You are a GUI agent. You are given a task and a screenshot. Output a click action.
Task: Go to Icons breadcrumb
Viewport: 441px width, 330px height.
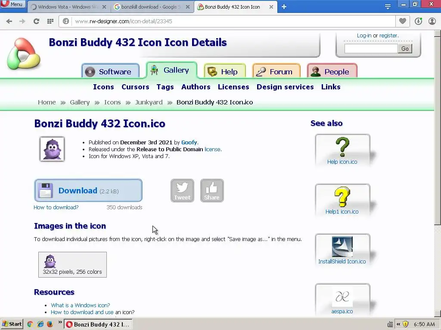(112, 102)
